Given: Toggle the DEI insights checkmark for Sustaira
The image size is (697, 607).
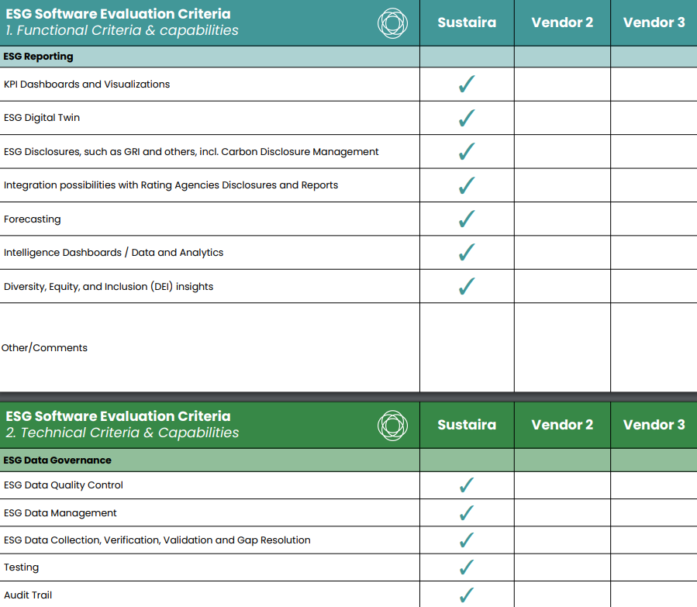Looking at the screenshot, I should 466,285.
